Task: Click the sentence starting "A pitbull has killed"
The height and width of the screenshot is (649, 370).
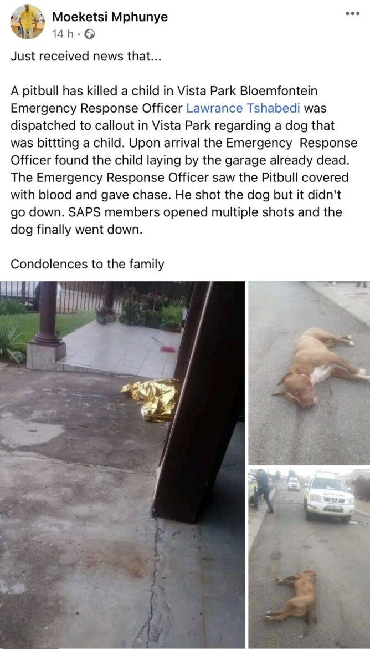Action: [x=164, y=91]
